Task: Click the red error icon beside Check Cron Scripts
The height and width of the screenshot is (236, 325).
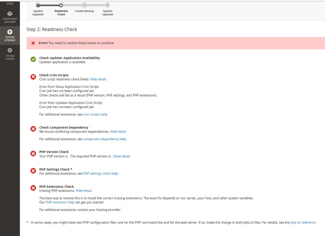Action: pos(33,76)
